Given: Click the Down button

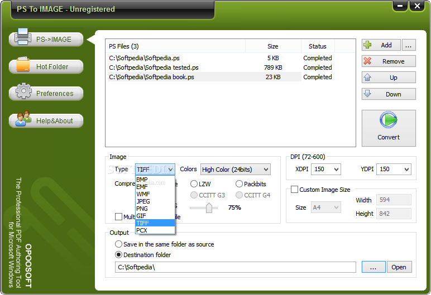Looking at the screenshot, I should click(389, 94).
